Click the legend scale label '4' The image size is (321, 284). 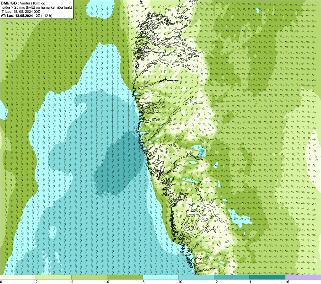click(72, 282)
